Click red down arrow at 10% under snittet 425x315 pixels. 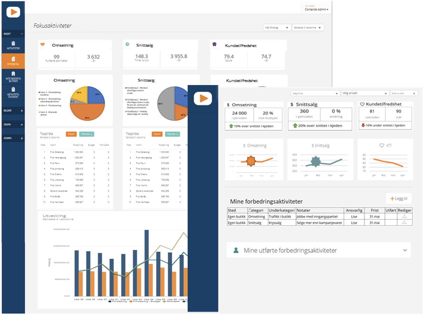coord(363,125)
